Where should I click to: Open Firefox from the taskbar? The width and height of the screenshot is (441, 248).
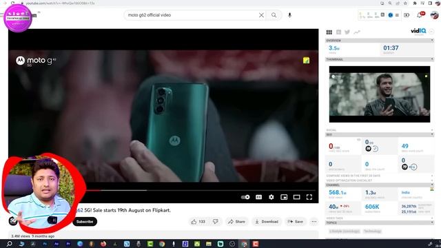tap(103, 244)
